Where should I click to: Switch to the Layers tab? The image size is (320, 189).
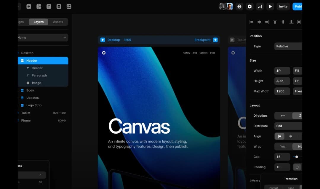tap(39, 22)
